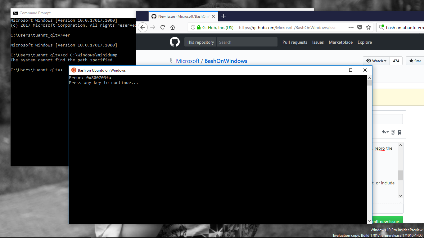Click the Command Prompt window title text
Viewport: 424px width, 238px height.
point(35,13)
